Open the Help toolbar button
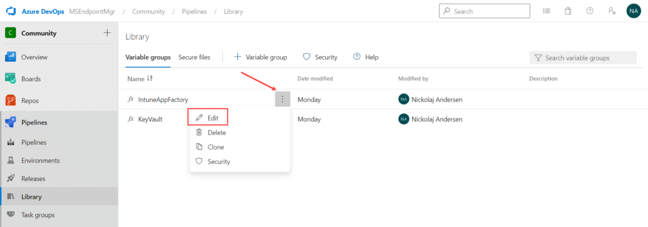The image size is (648, 227). [366, 57]
